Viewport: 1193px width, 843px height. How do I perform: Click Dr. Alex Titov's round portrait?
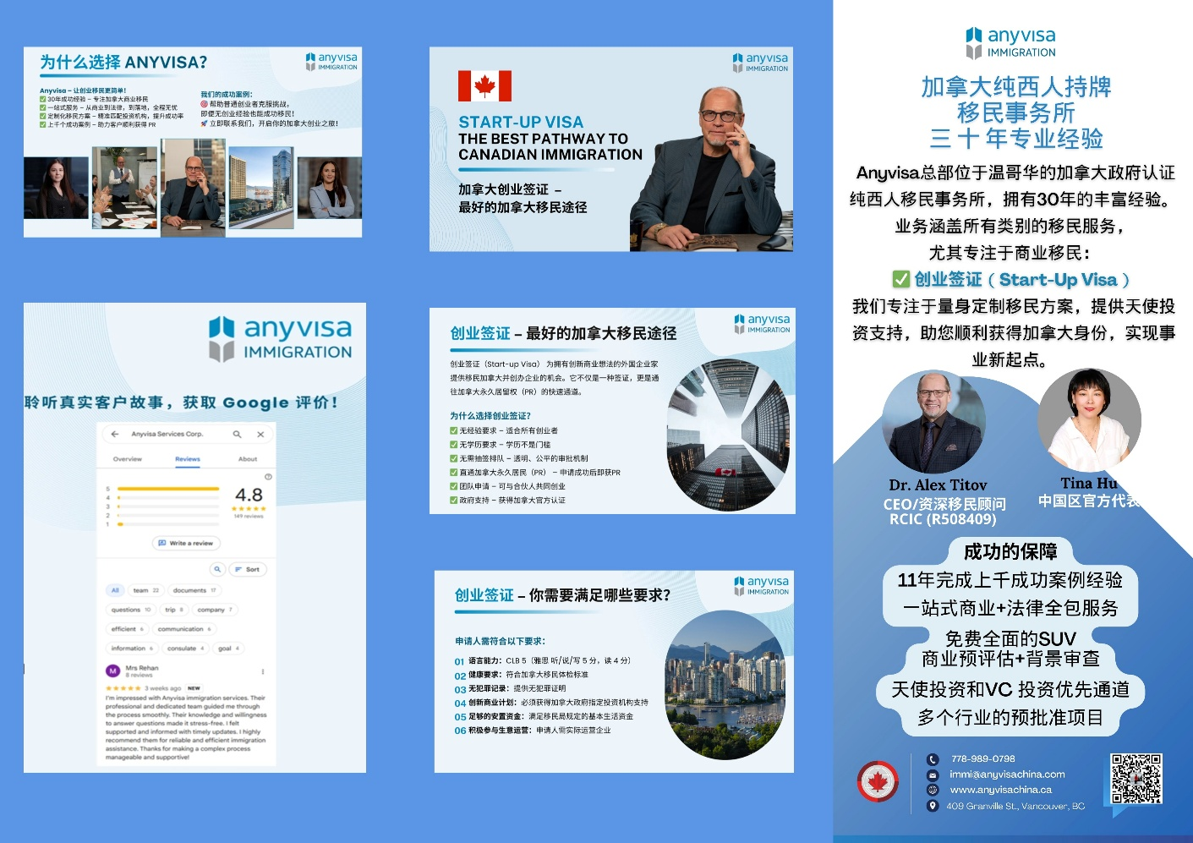click(935, 422)
